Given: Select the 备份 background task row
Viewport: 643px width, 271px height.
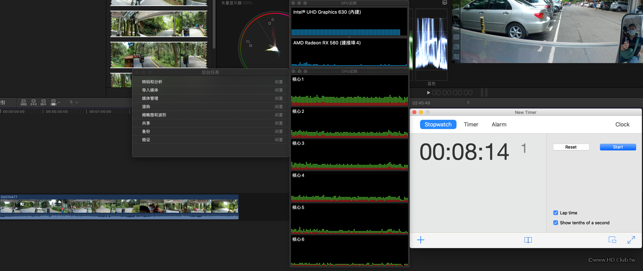Looking at the screenshot, I should pyautogui.click(x=211, y=131).
